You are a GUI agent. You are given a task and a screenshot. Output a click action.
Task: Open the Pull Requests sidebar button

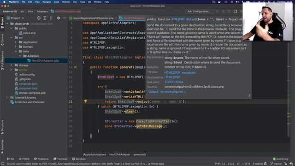pyautogui.click(x=2, y=60)
